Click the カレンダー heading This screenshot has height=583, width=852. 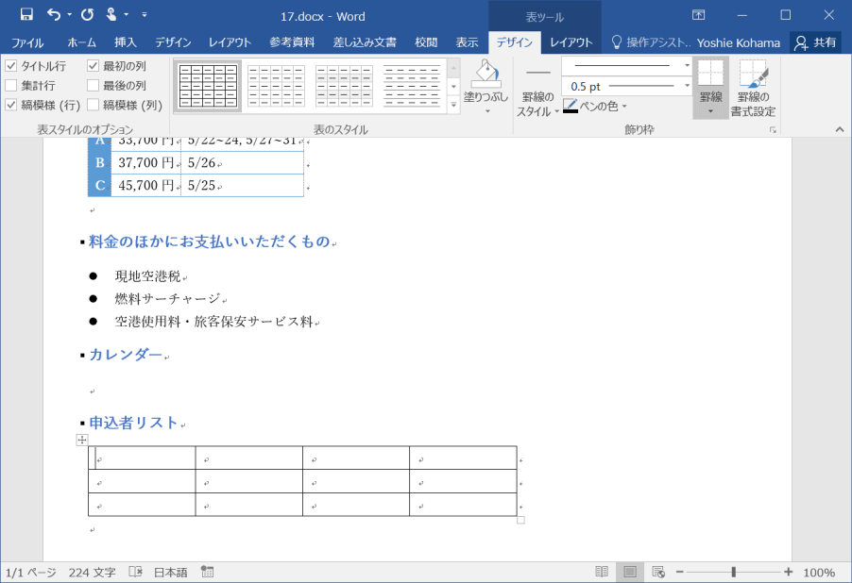[x=126, y=355]
